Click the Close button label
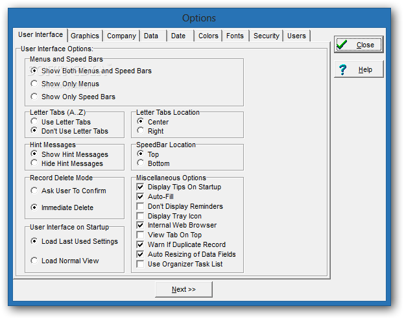 365,45
